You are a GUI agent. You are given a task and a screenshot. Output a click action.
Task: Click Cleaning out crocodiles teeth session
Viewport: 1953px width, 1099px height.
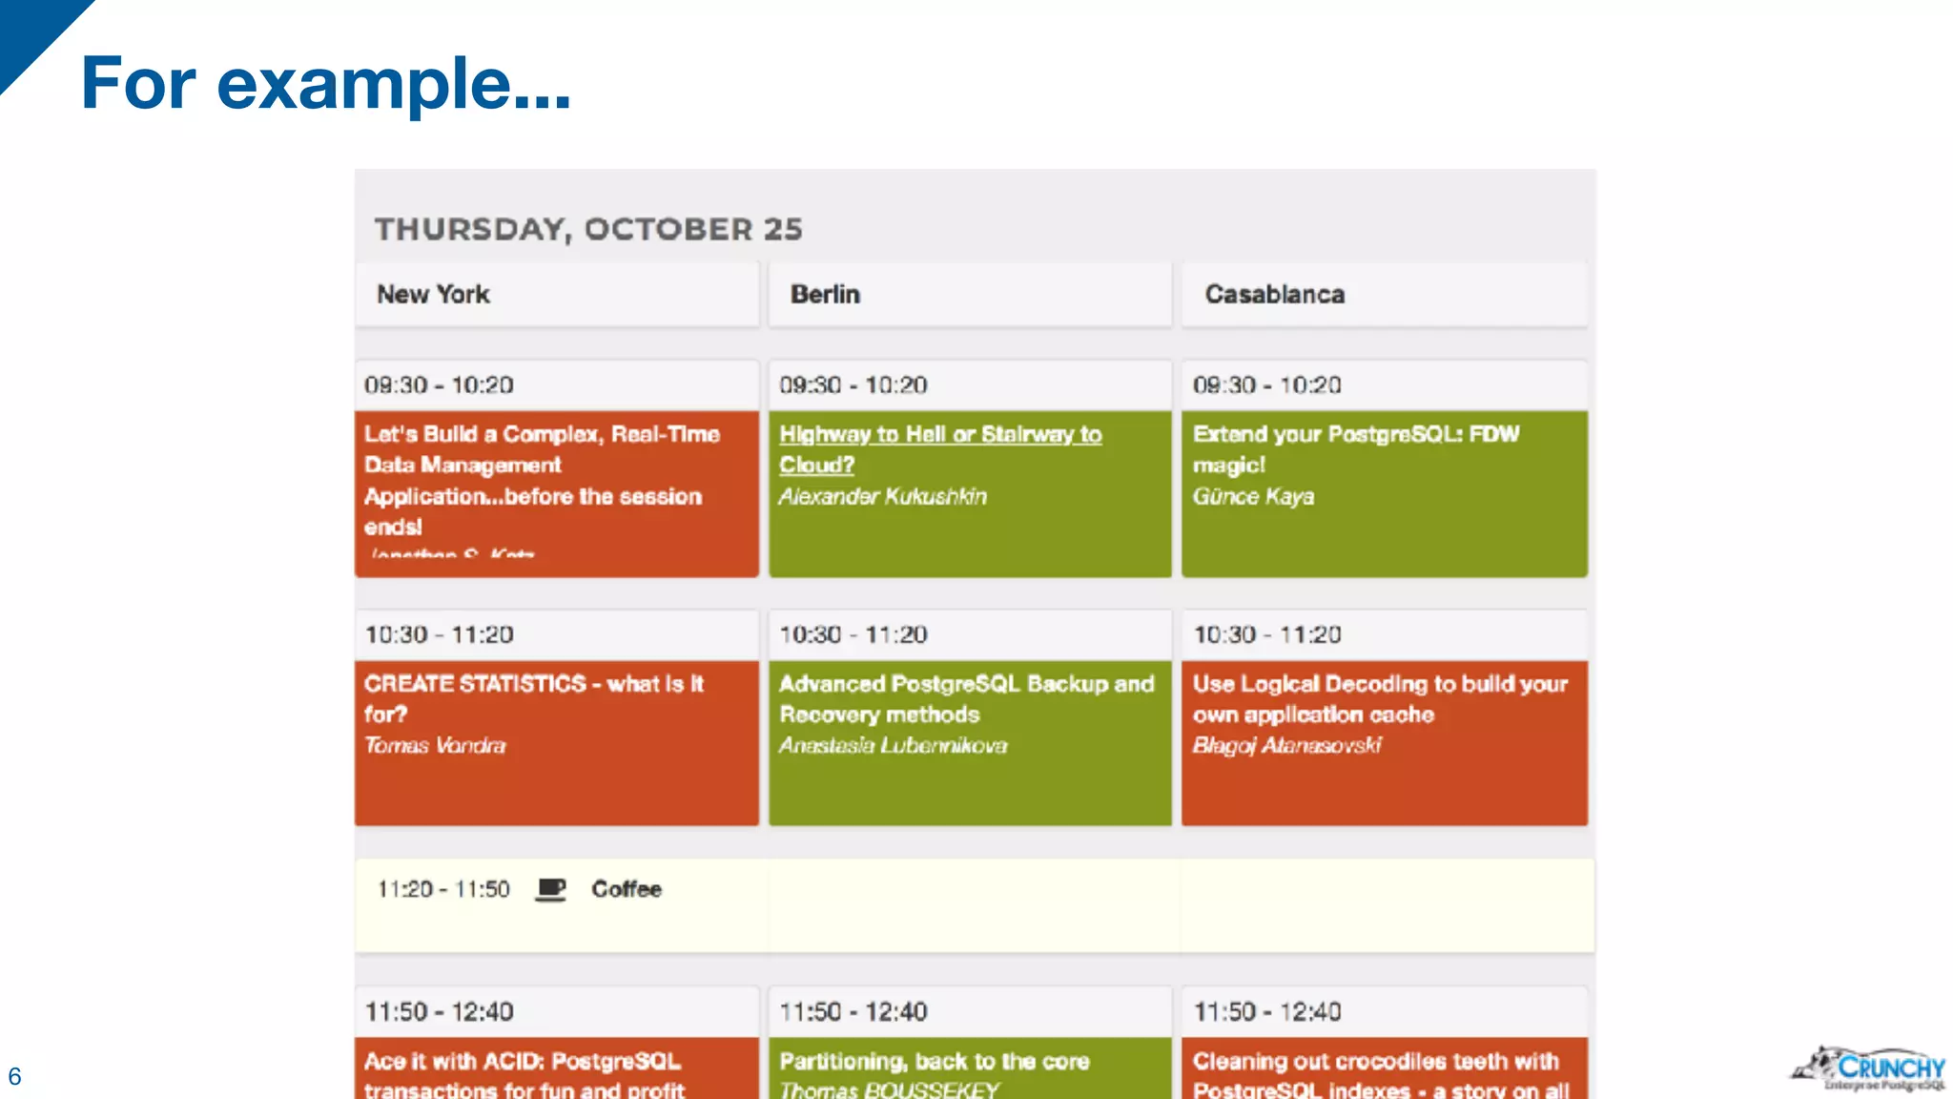point(1385,1068)
